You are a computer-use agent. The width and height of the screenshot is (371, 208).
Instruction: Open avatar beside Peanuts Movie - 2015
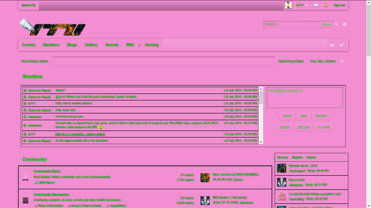282,168
